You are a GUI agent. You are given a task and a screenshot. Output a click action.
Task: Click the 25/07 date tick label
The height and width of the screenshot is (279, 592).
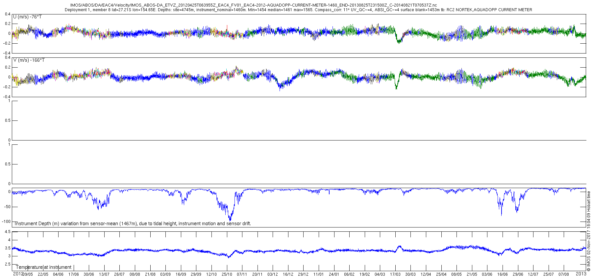coord(548,274)
